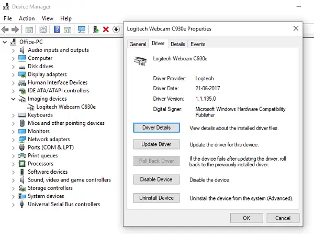Click Cancel in the Properties dialog
Image resolution: width=314 pixels, height=234 pixels.
click(x=283, y=218)
